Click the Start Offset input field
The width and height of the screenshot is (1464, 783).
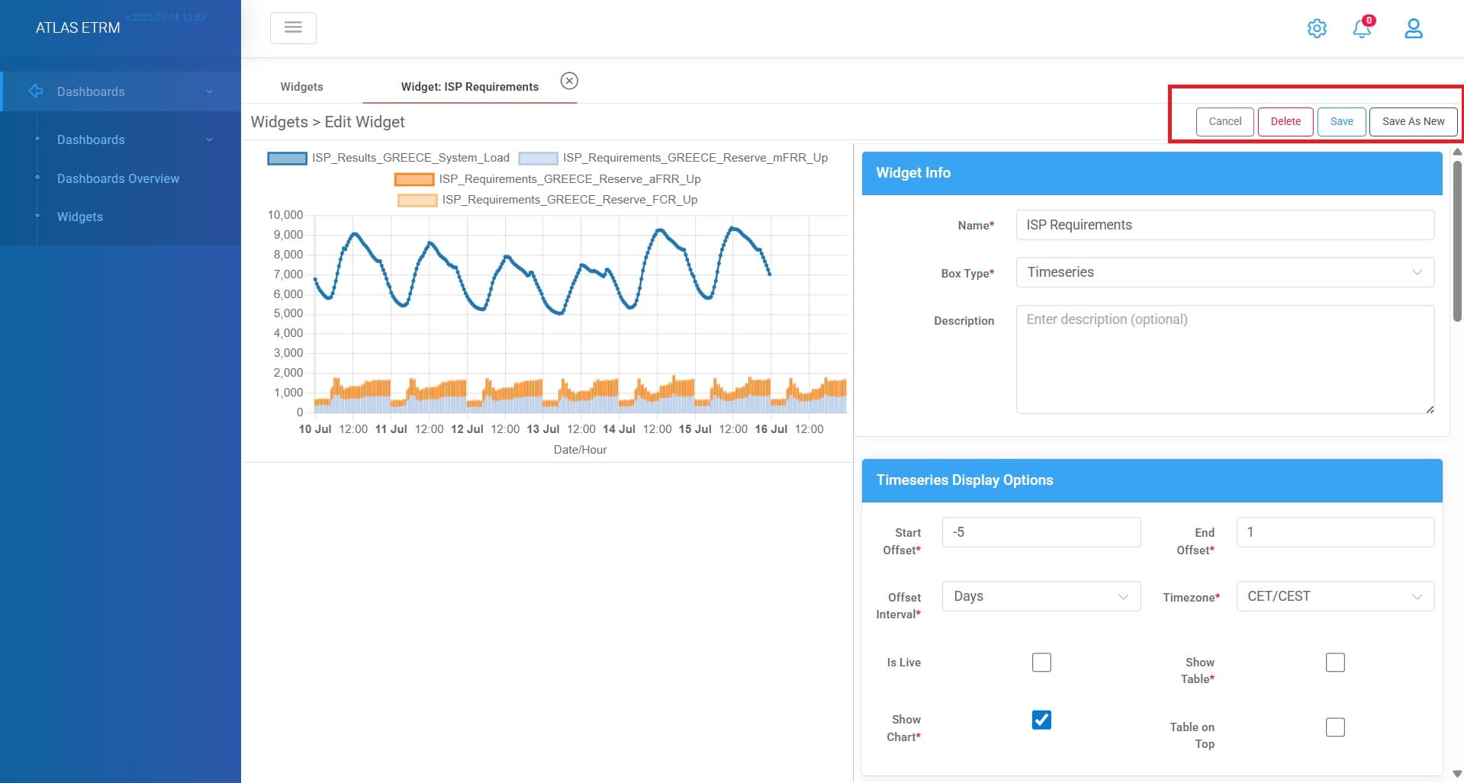1041,532
